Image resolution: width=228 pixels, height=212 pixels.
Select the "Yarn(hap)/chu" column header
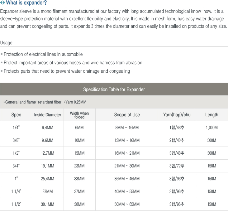(x=177, y=115)
